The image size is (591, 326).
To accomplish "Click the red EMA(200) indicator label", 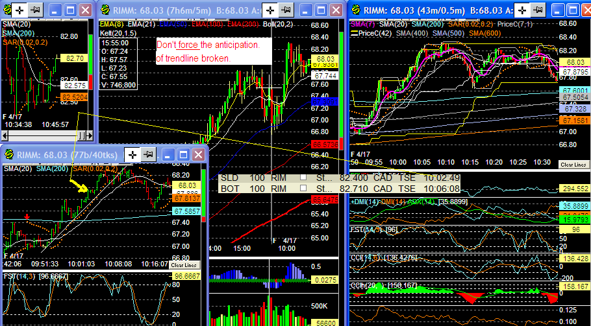I will (x=244, y=25).
